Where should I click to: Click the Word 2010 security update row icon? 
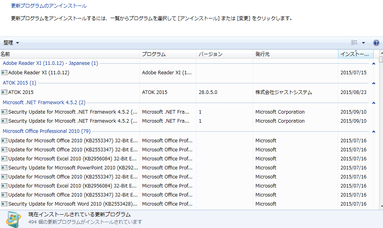click(4, 204)
